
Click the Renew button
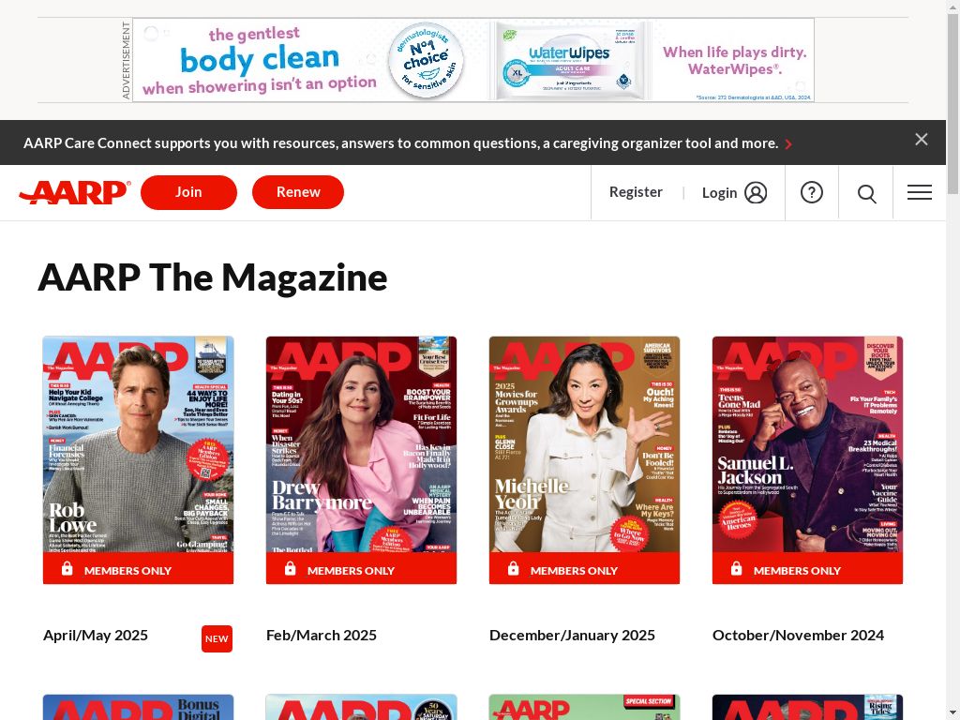298,192
